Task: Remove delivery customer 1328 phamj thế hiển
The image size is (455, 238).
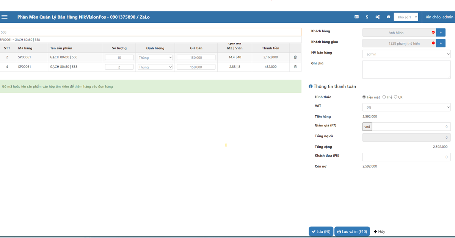Action: pyautogui.click(x=433, y=43)
